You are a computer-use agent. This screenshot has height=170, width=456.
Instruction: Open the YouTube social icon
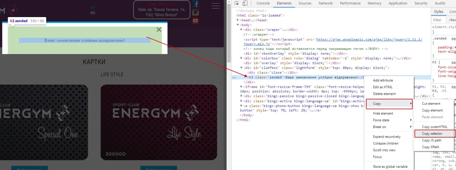coord(196,21)
